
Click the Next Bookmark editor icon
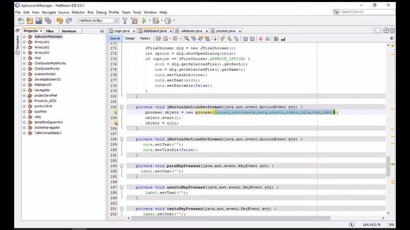tap(229, 38)
